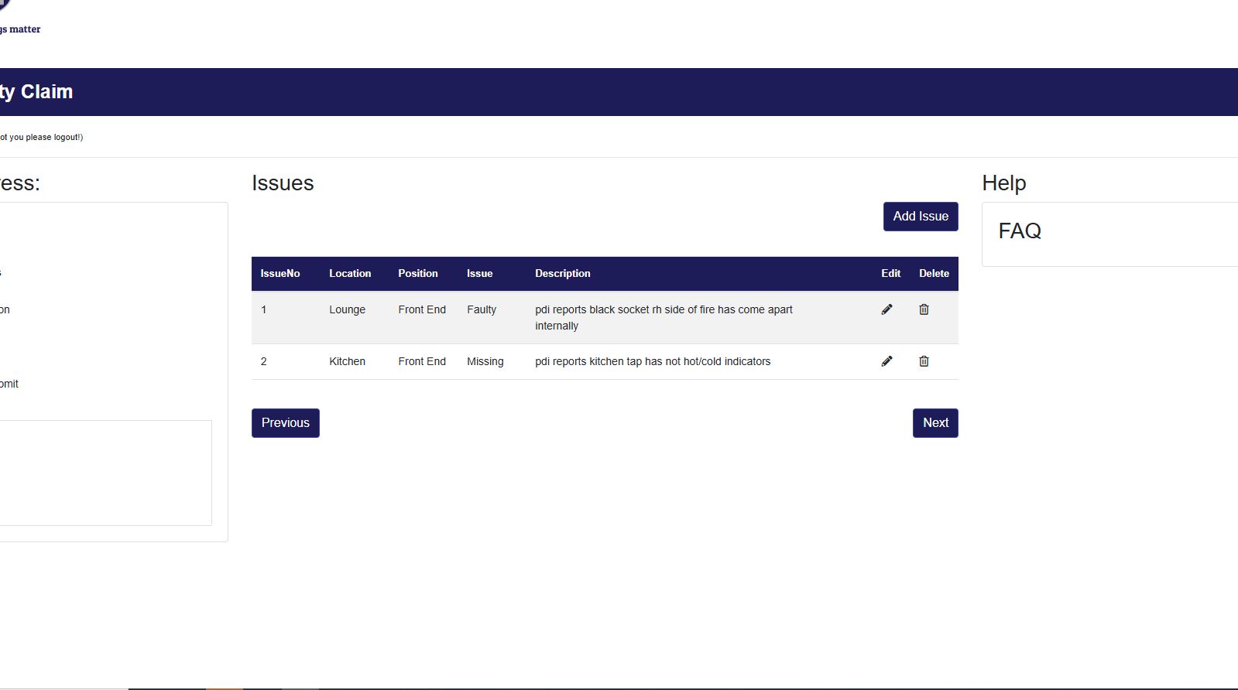Viewport: 1238px width, 690px height.
Task: Edit issue 2 Kitchen pencil icon
Action: point(886,361)
